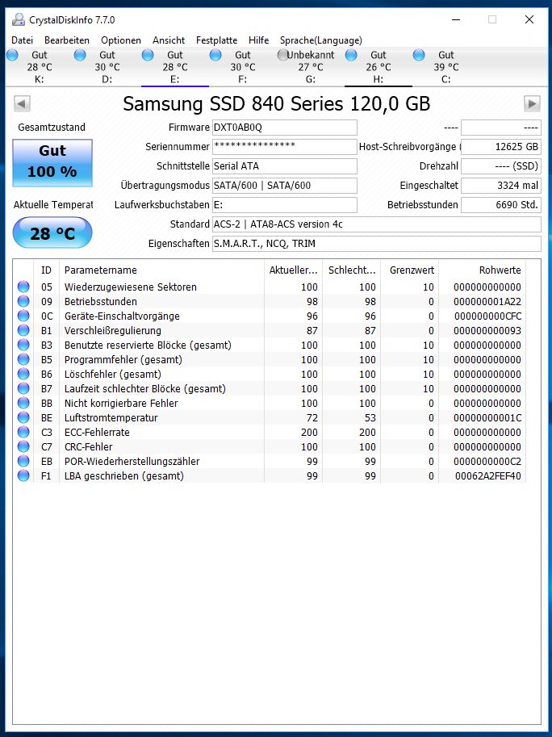The height and width of the screenshot is (737, 552).
Task: Select the Verschleißregulierung parameter name
Action: [x=113, y=331]
